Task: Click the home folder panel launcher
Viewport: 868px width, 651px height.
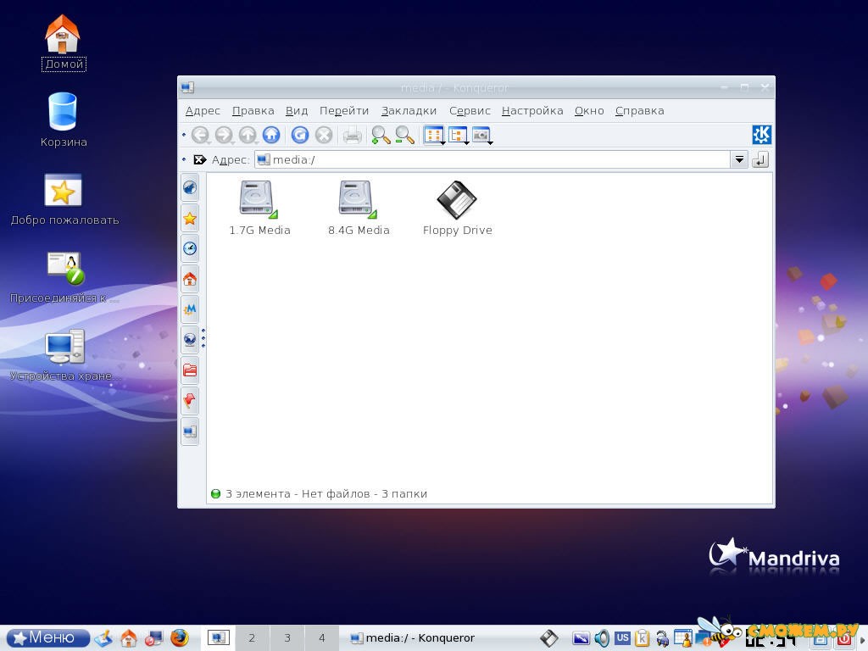Action: pyautogui.click(x=129, y=638)
